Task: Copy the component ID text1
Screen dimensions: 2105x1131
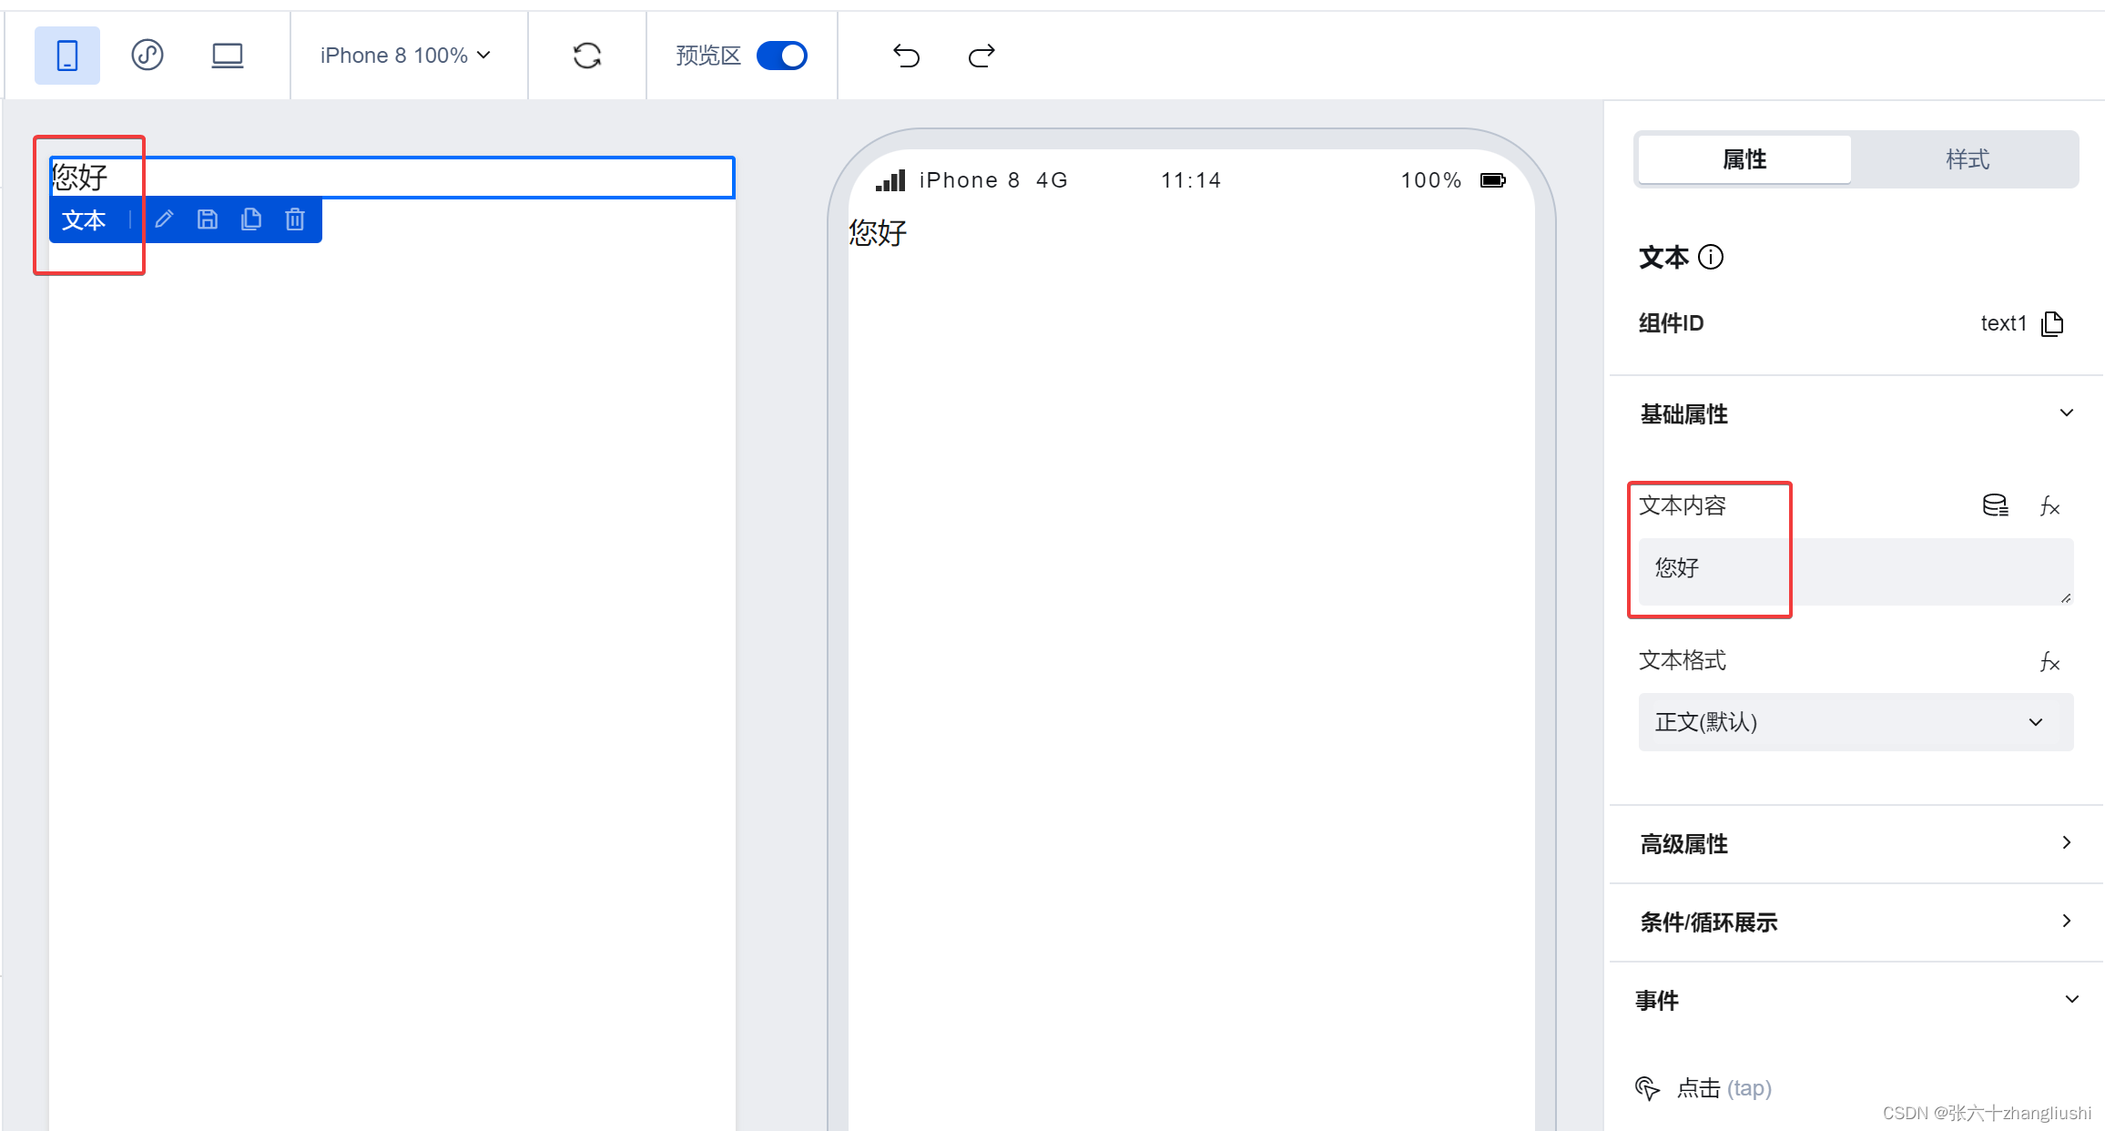Action: tap(2052, 323)
